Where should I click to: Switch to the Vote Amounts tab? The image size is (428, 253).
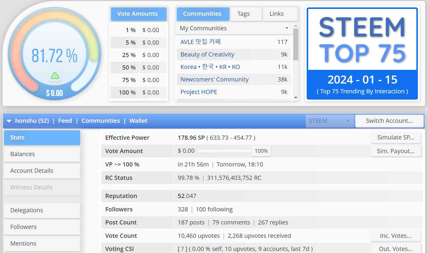point(139,14)
